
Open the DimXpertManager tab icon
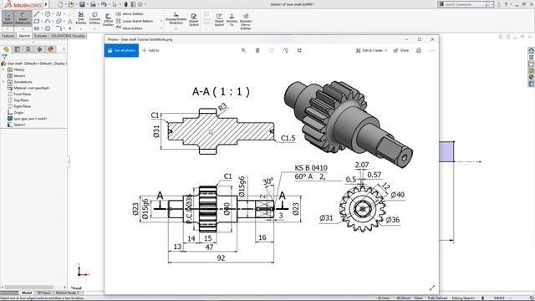tap(39, 49)
